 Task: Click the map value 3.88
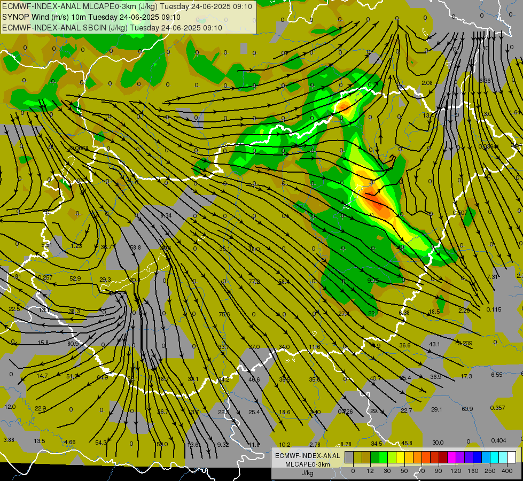click(x=9, y=440)
